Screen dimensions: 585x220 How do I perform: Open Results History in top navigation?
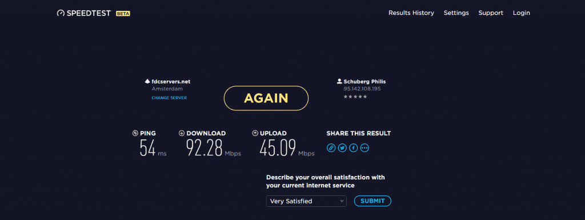pos(411,13)
